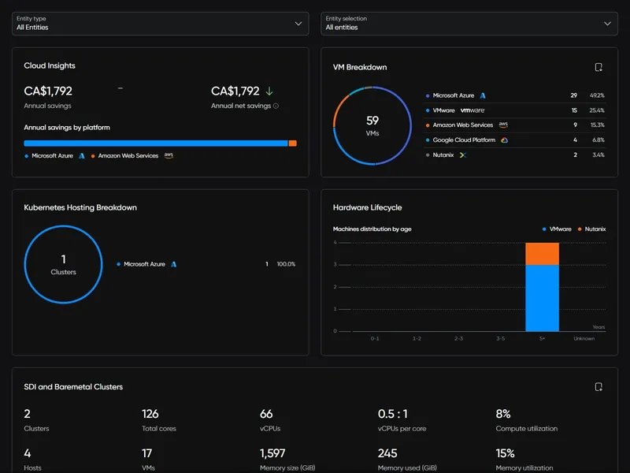Click orange AWS segment of savings bar

click(293, 143)
